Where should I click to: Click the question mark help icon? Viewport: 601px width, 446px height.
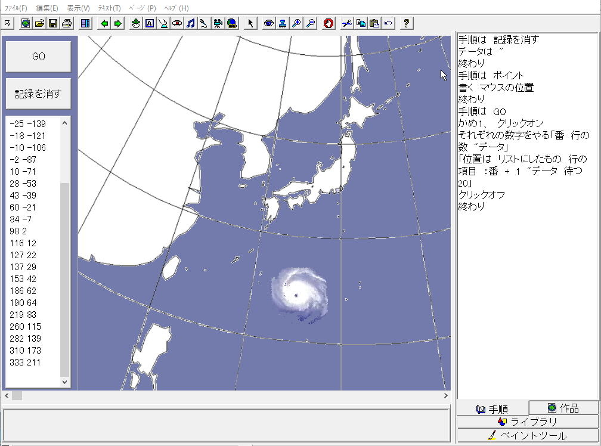(x=407, y=23)
